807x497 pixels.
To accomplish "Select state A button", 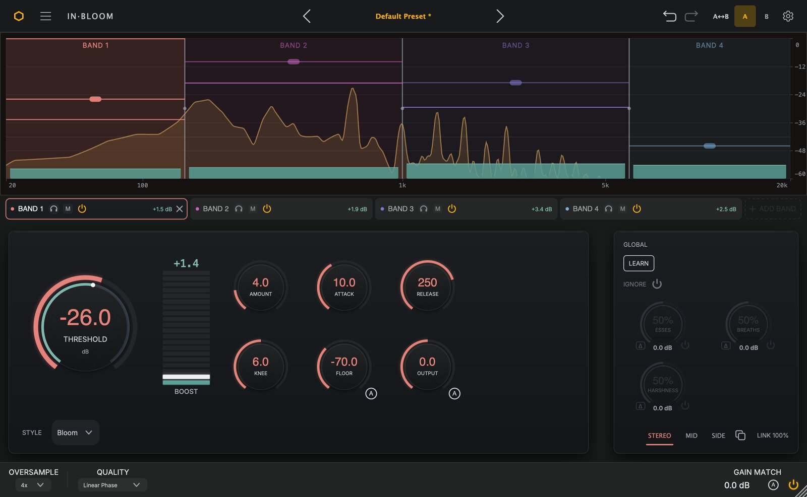I will (x=745, y=16).
